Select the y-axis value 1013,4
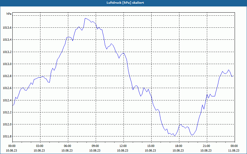The height and width of the screenshot is (154, 247). pos(7,40)
